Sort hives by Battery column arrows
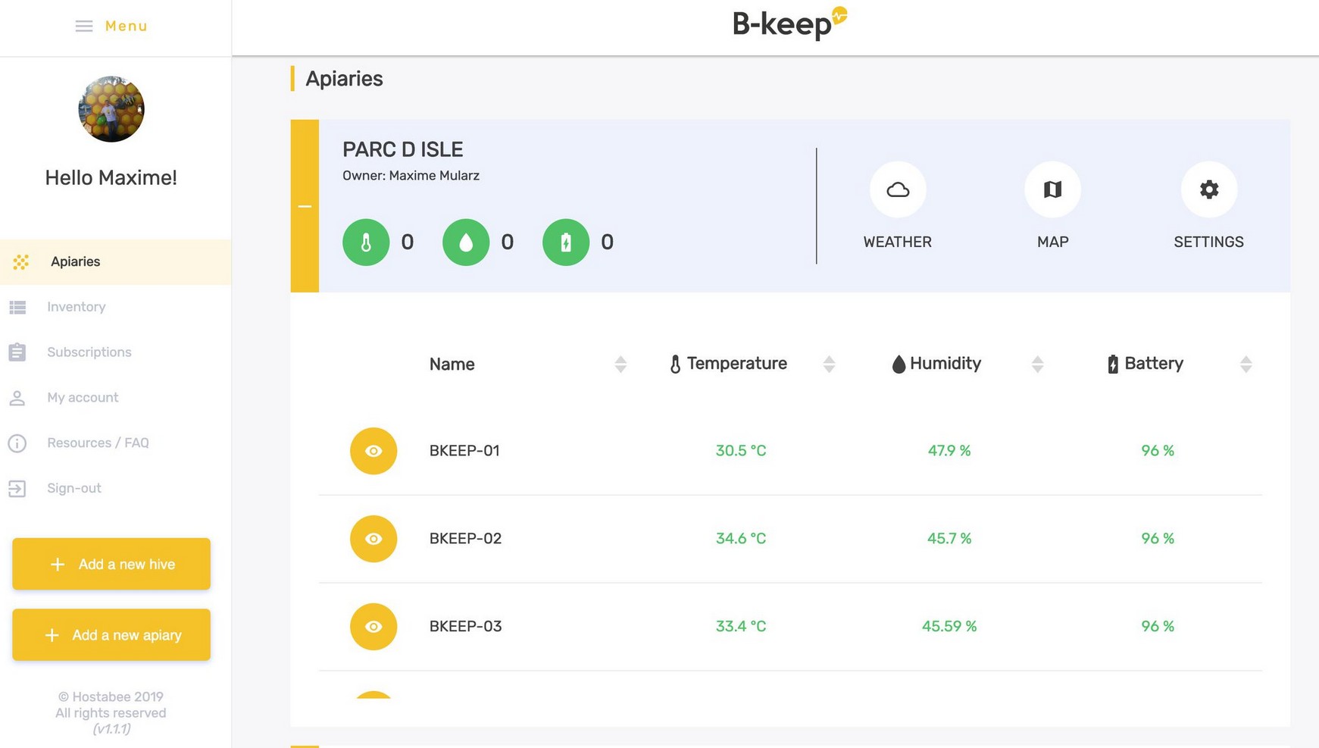Viewport: 1319px width, 748px height. coord(1246,365)
